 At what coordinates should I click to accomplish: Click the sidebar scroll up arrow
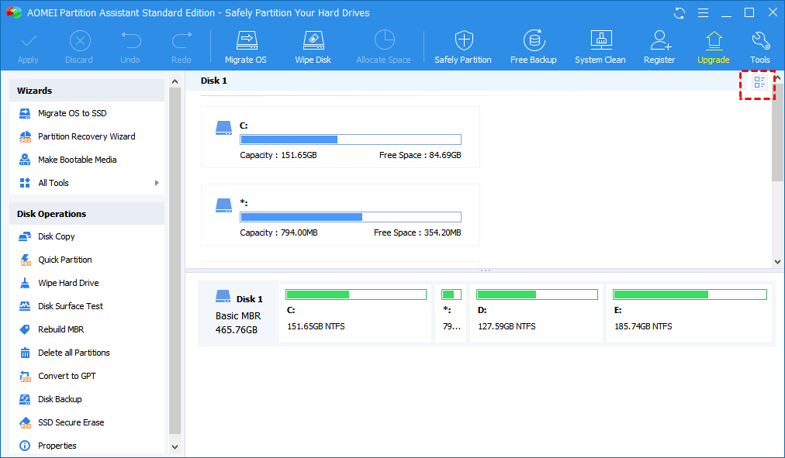(x=175, y=81)
